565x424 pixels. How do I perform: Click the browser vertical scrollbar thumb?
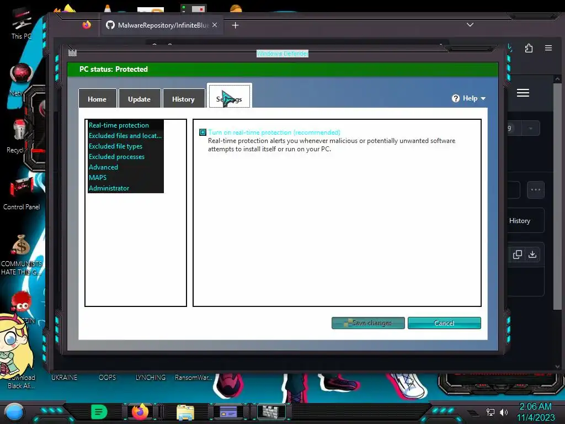(x=557, y=197)
